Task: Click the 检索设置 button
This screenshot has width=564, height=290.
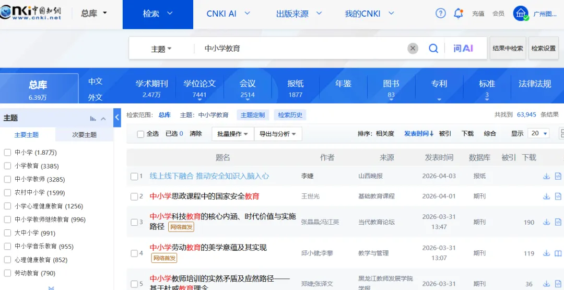Action: 544,48
